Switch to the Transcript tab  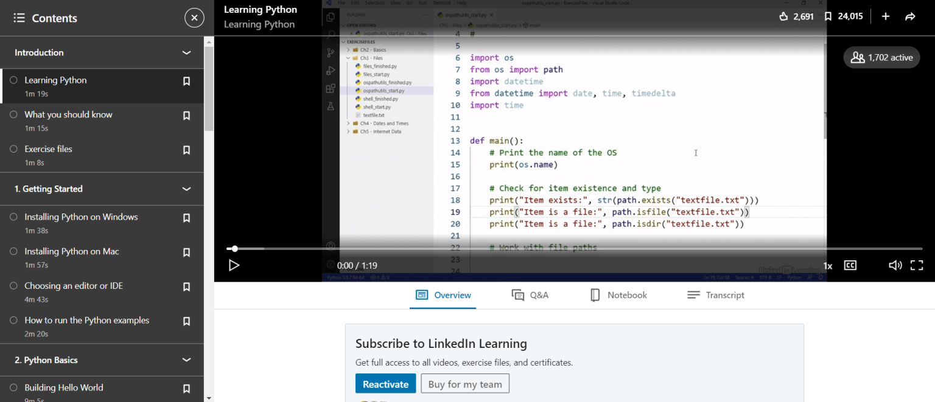[716, 295]
